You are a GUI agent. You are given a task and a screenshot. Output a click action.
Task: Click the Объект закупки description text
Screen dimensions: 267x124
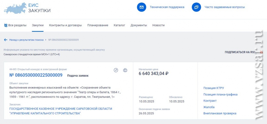pyautogui.click(x=66, y=92)
